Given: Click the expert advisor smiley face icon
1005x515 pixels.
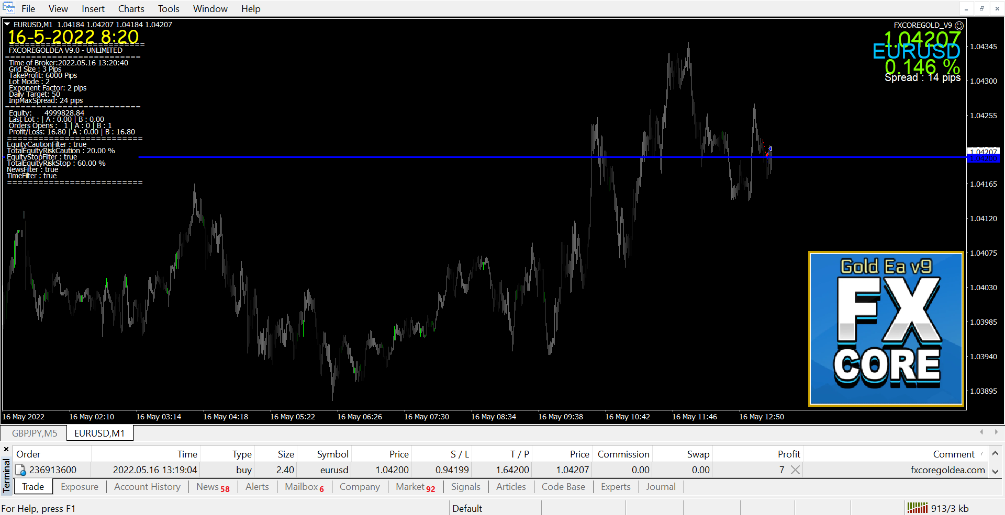Looking at the screenshot, I should click(x=959, y=25).
